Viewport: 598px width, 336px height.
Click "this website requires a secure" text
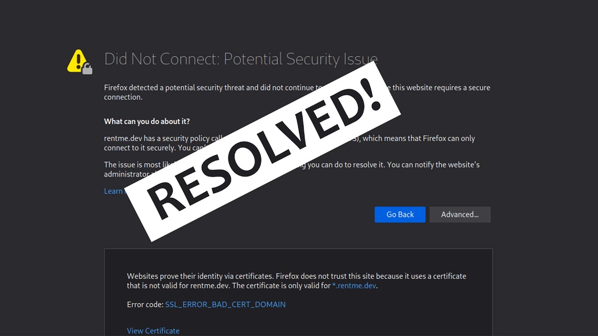[441, 88]
